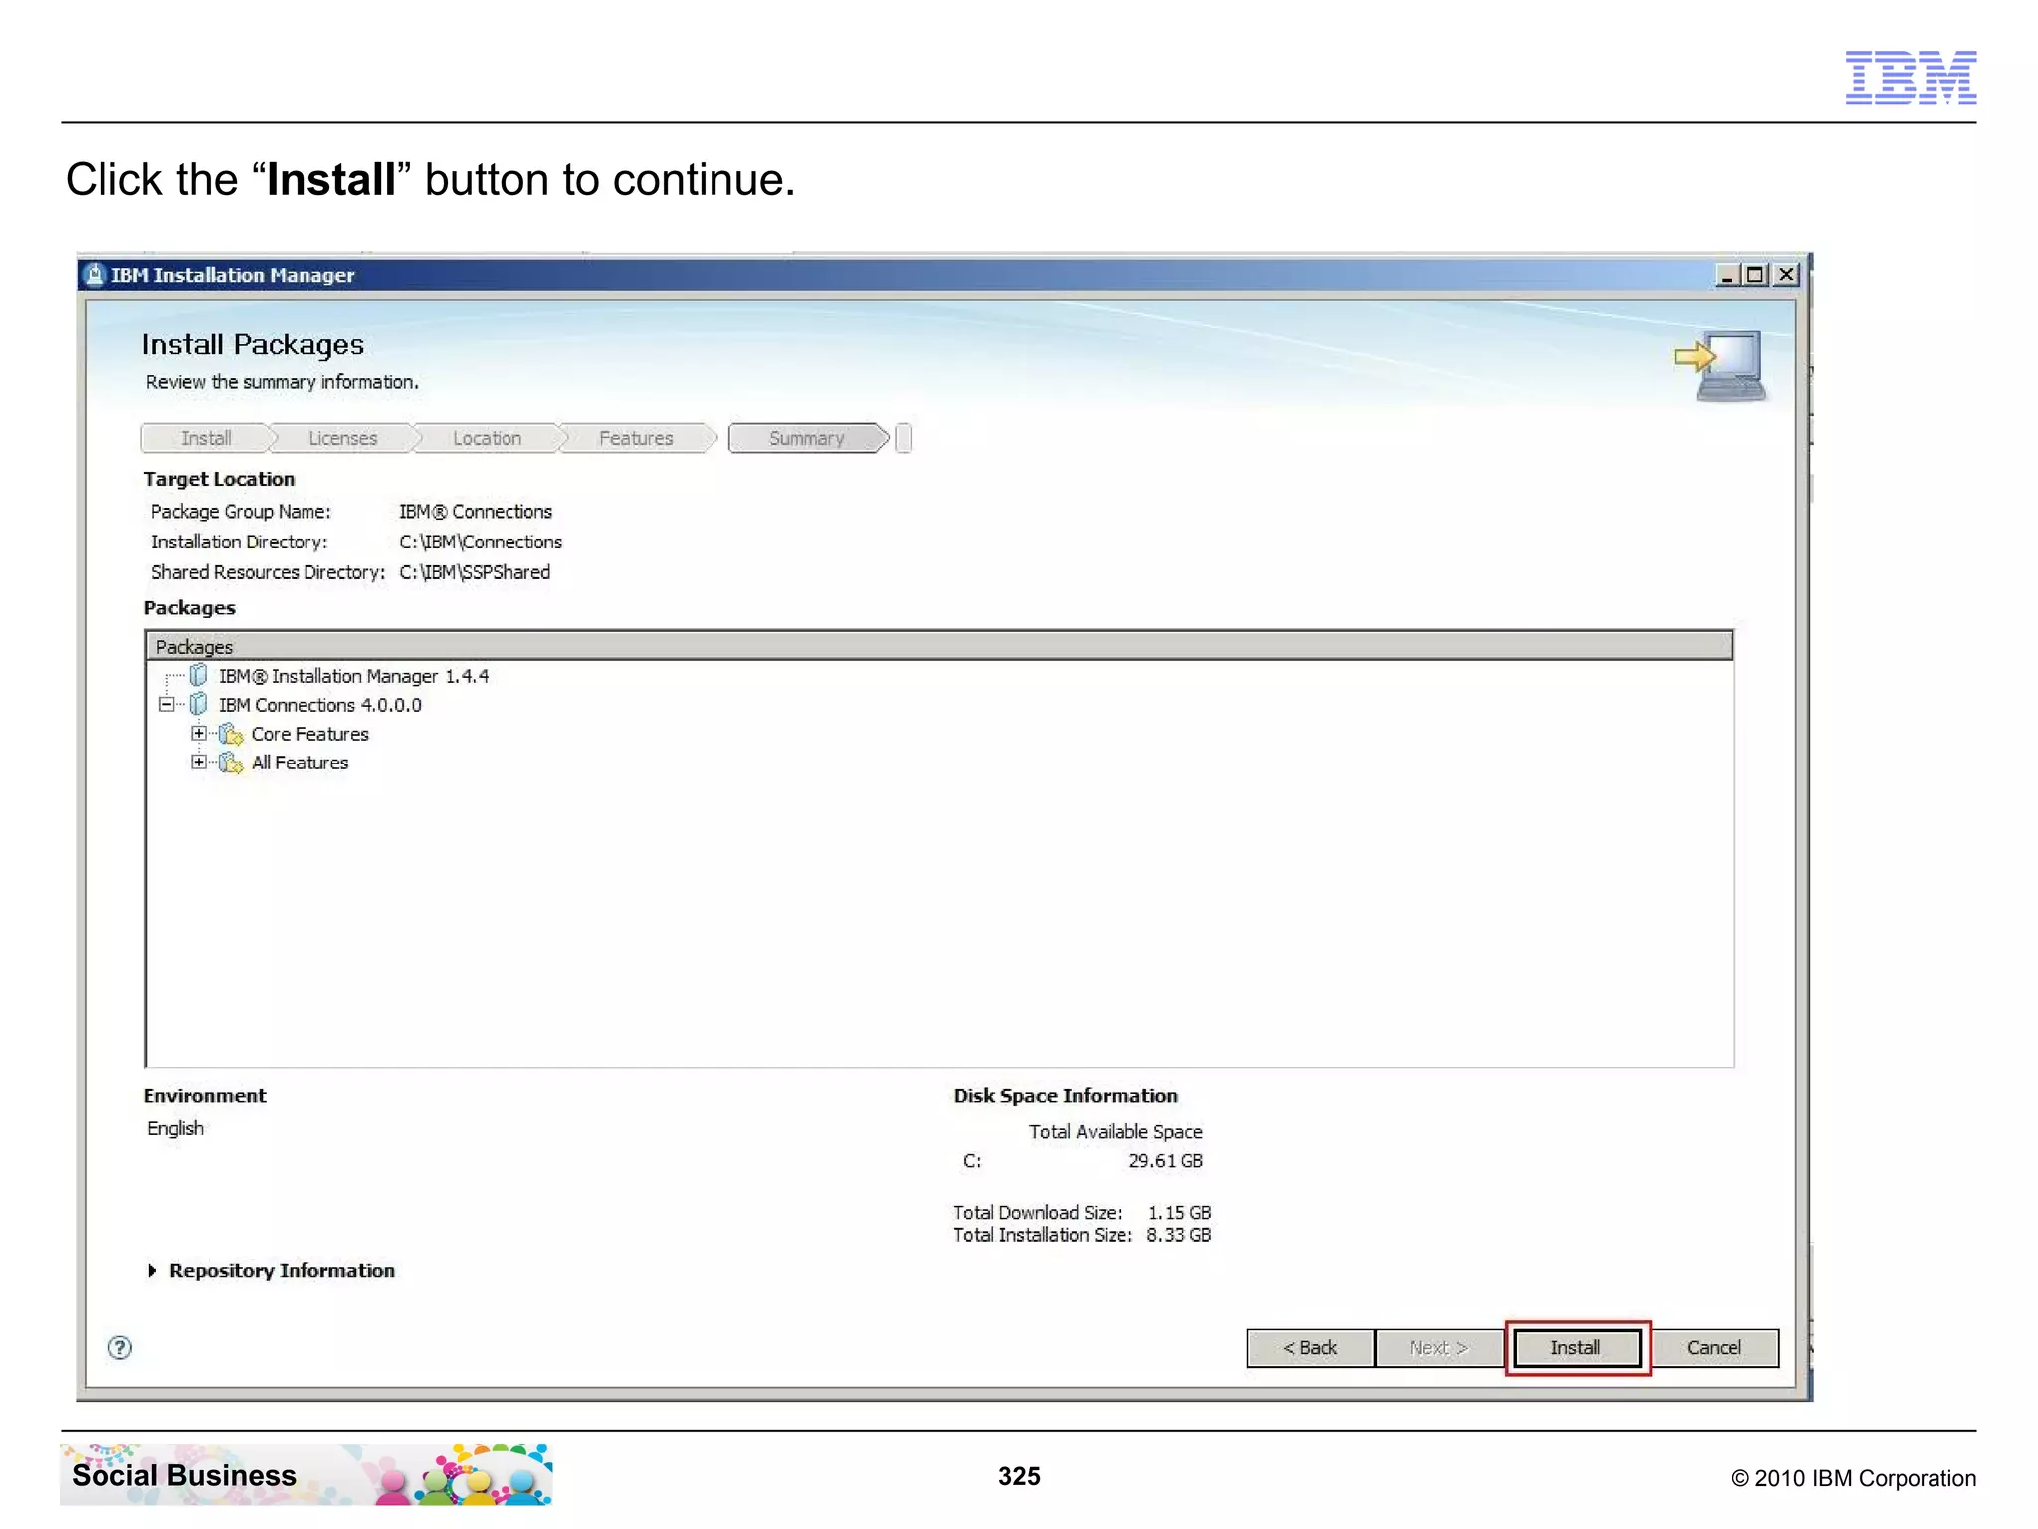Screen dimensions: 2038x1529
Task: Expand the All Features node
Action: (199, 763)
